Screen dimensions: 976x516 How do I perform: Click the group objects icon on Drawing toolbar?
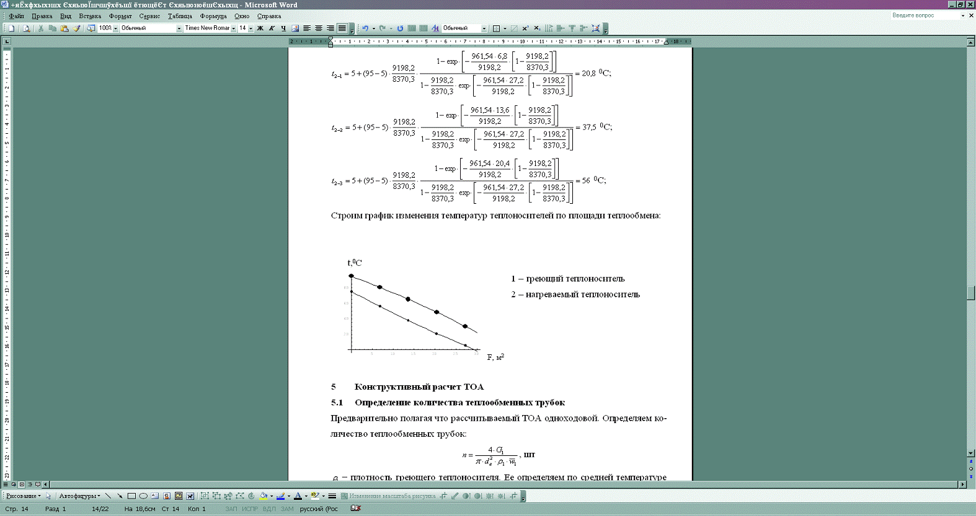click(205, 496)
